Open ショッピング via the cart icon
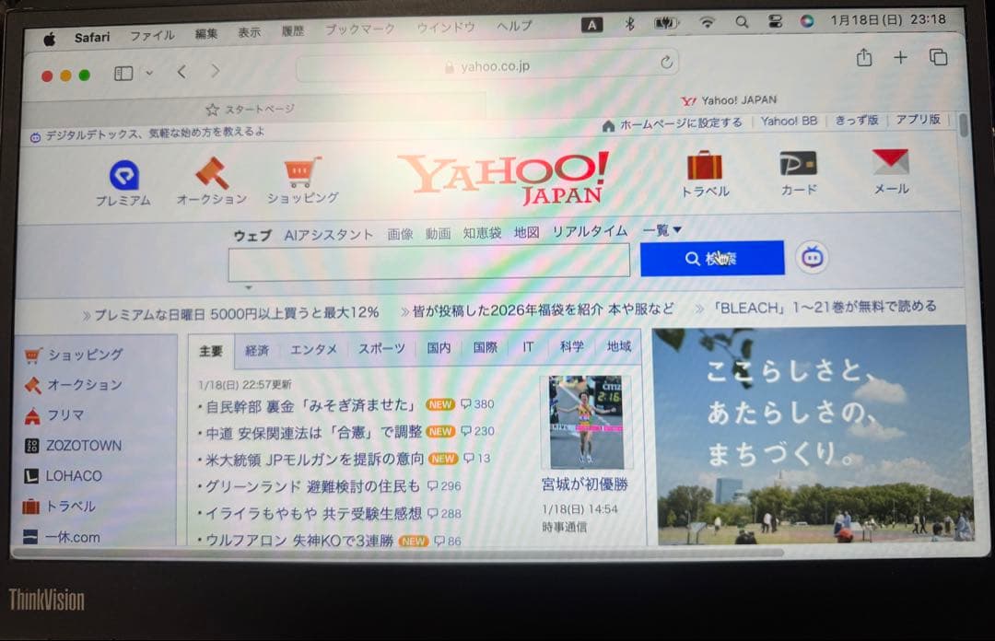Screen dimensions: 995x641 (x=299, y=170)
